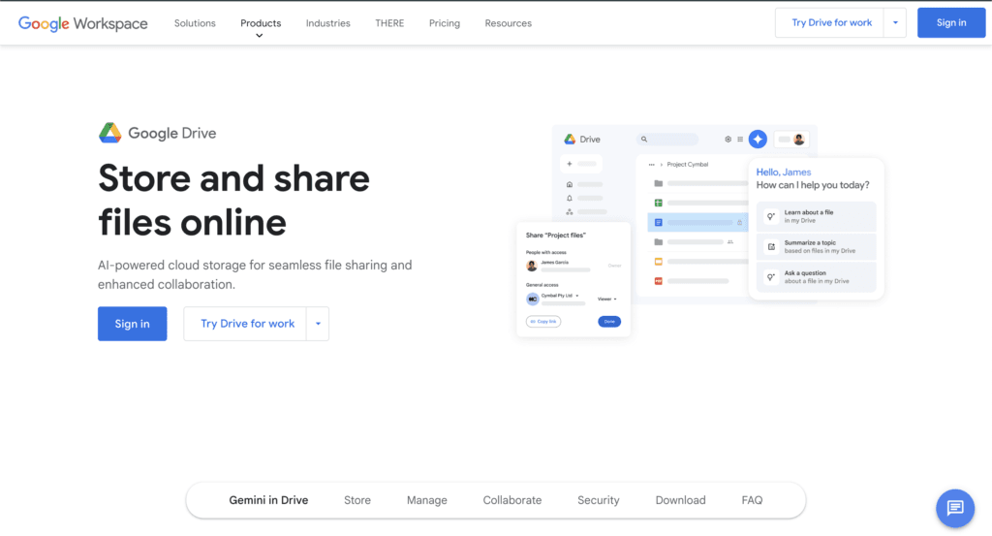
Task: Click the THERE navigation item
Action: tap(389, 23)
